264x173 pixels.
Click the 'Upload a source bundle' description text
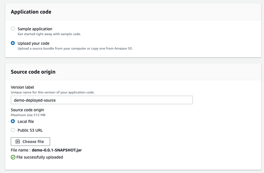click(75, 48)
